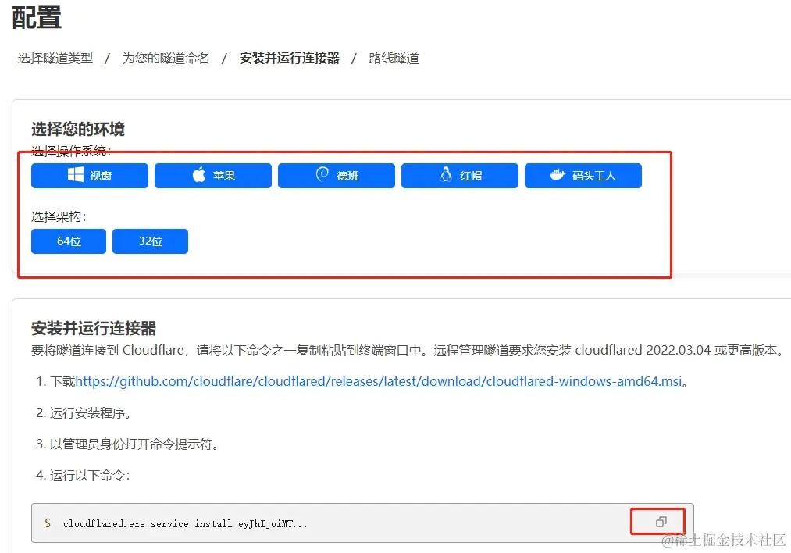Click the Windows logo icon in 视窗 button

[x=76, y=175]
